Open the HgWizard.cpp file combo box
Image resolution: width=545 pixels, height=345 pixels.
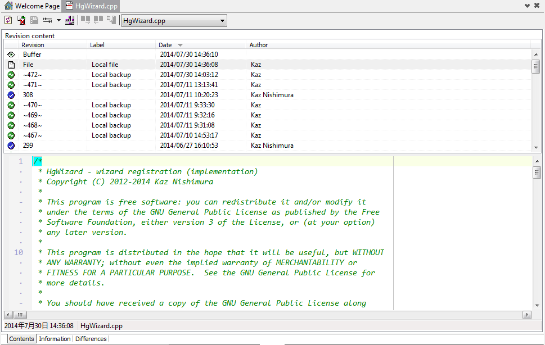pos(174,20)
